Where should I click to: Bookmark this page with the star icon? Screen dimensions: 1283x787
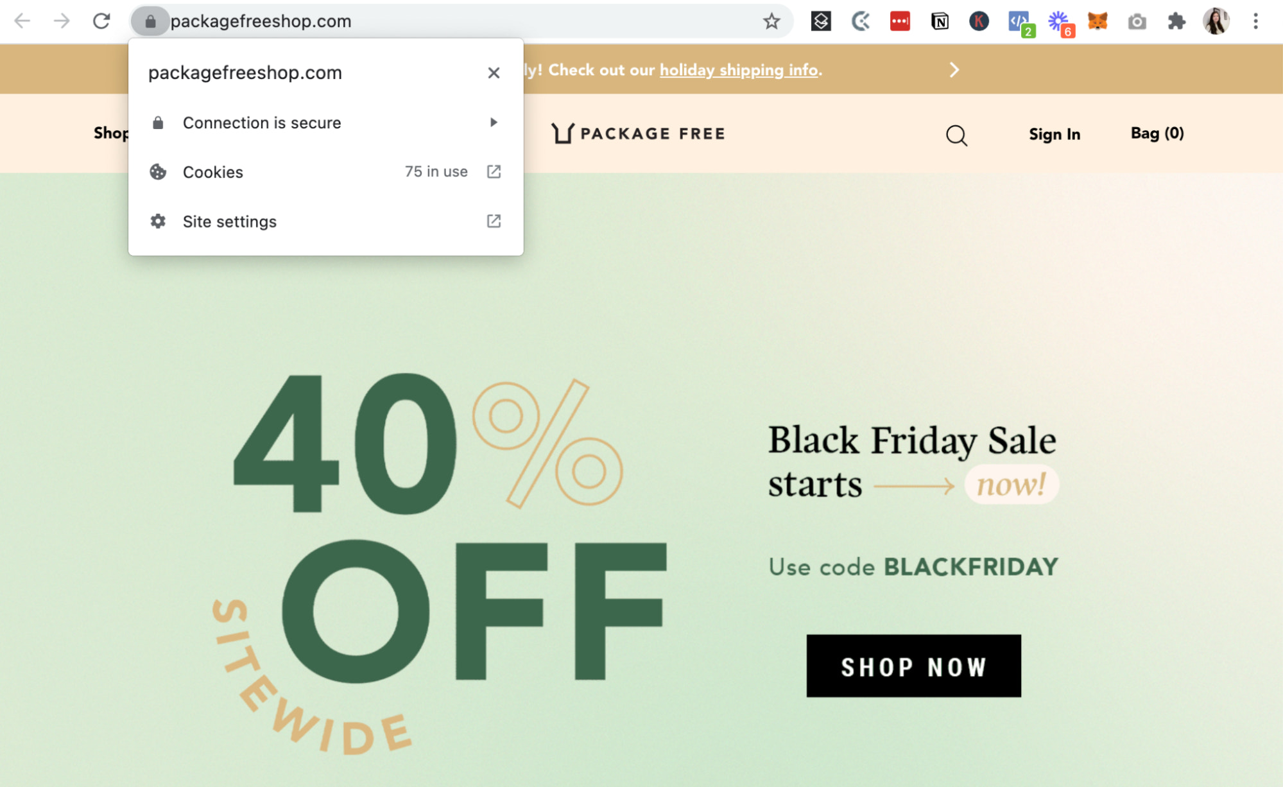tap(771, 21)
